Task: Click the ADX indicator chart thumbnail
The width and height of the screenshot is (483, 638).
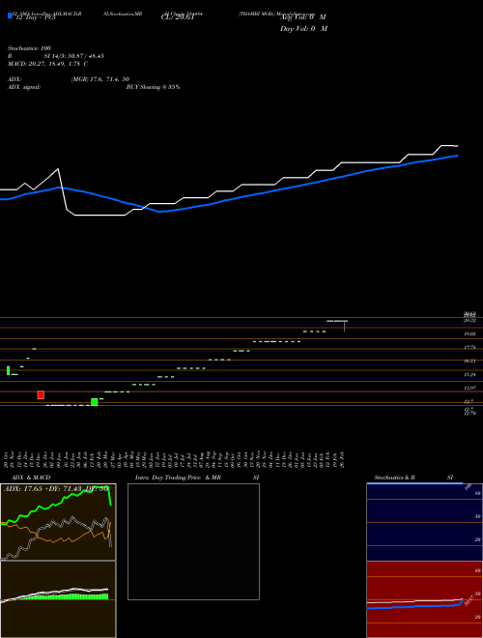Action: coord(58,522)
